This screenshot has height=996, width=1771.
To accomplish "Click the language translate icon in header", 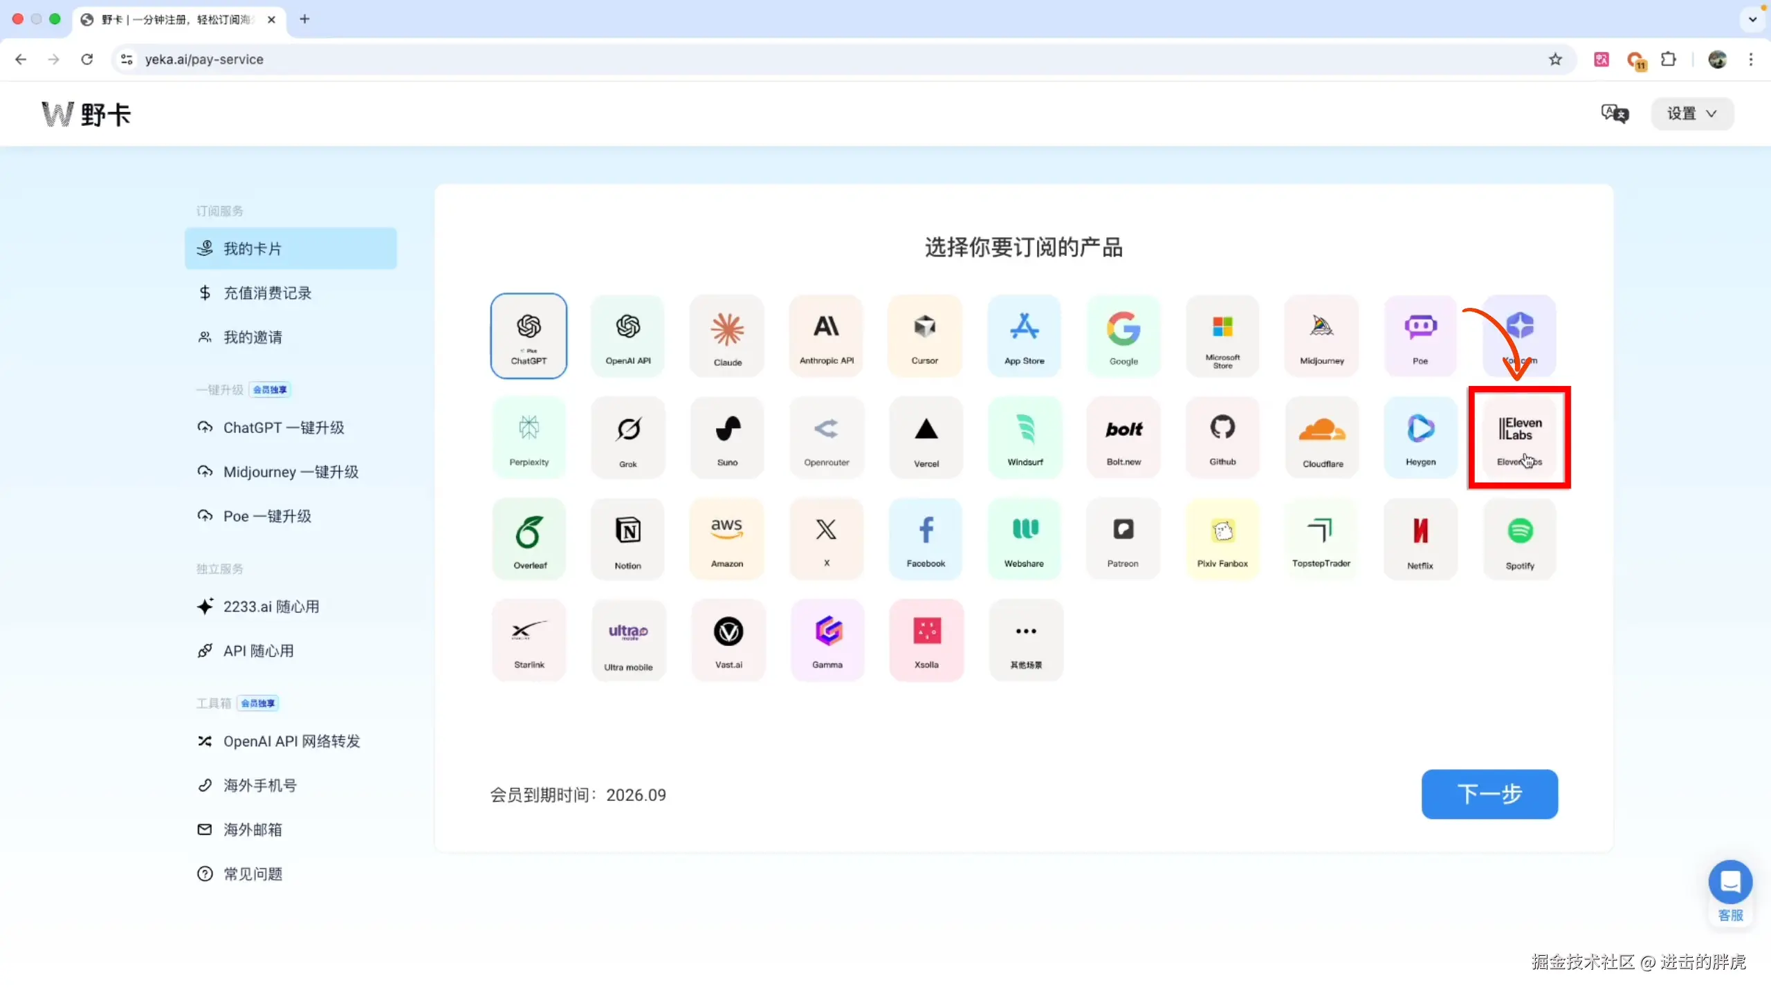I will [x=1615, y=113].
